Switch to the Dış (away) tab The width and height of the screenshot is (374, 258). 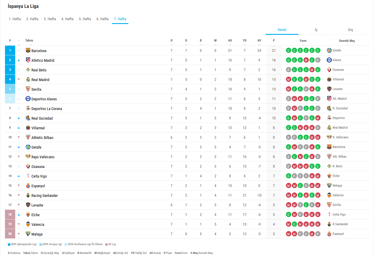click(x=350, y=30)
